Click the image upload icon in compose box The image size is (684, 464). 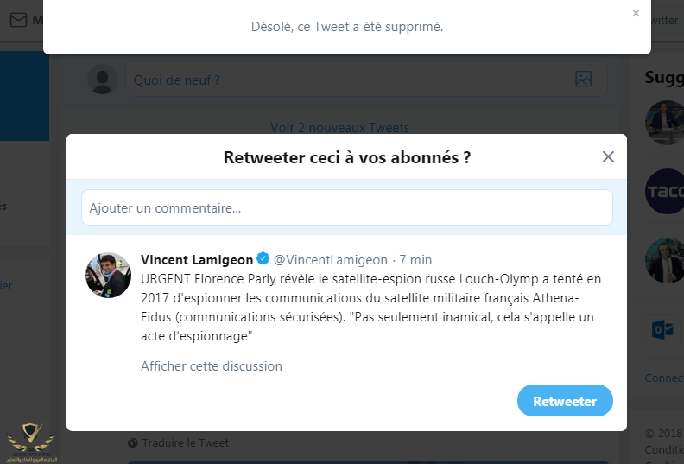coord(583,79)
